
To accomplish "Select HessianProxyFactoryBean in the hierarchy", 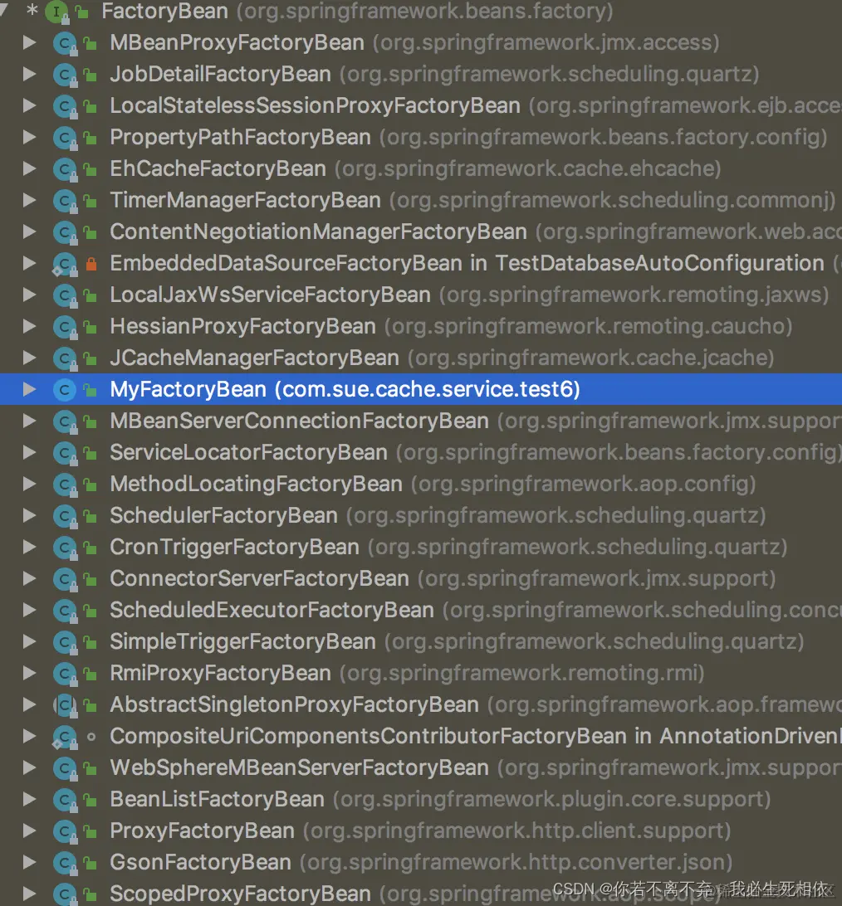I will click(x=421, y=326).
